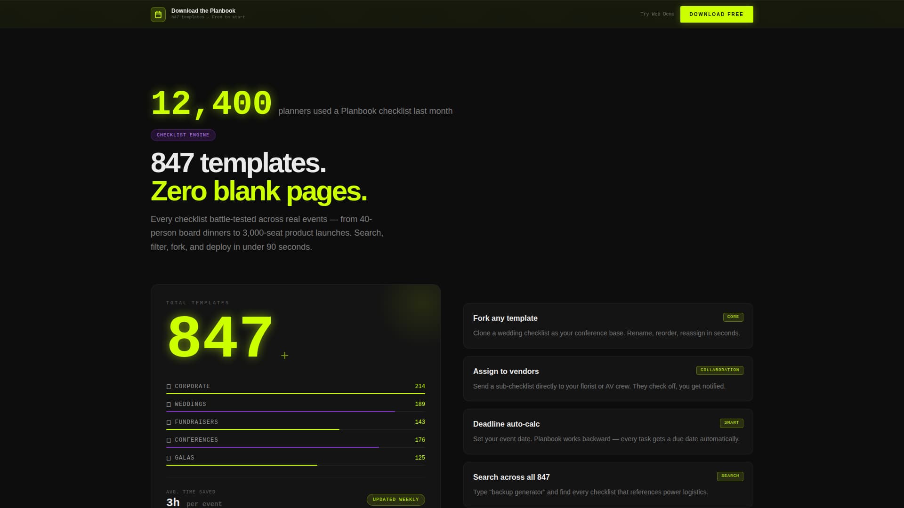Click the Weddings purple progress bar

[x=281, y=411]
